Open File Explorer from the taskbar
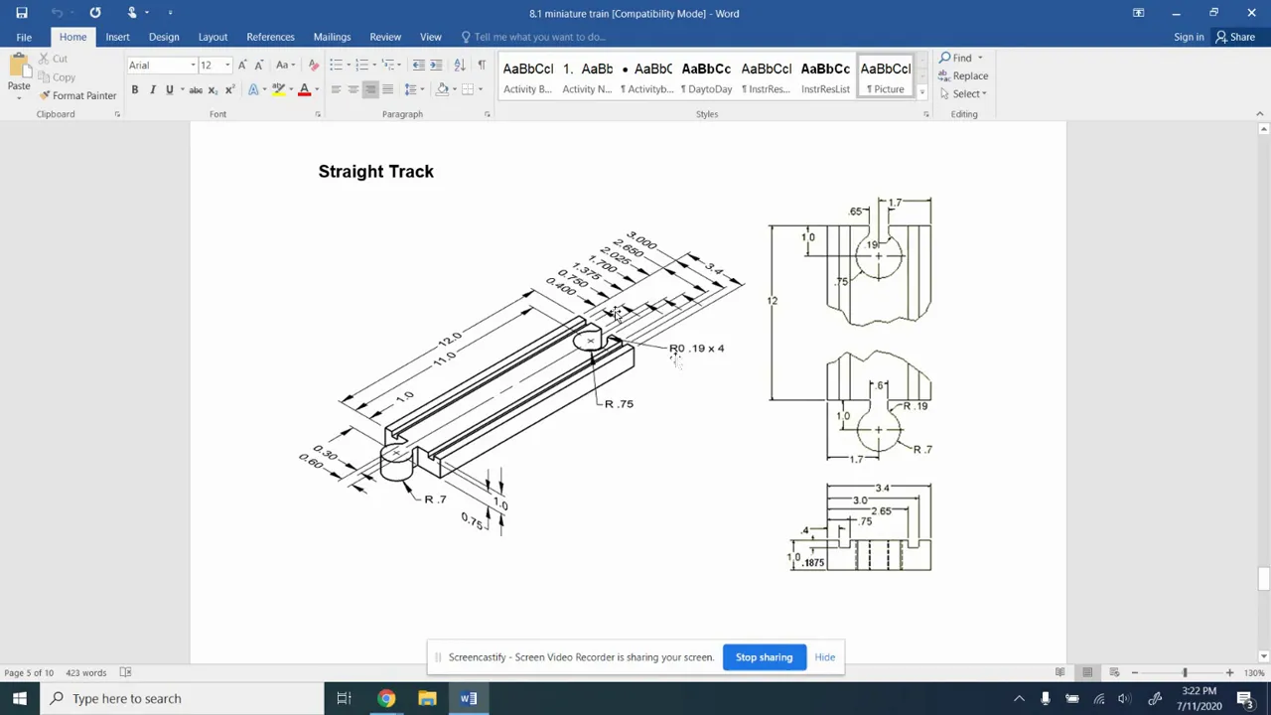Image resolution: width=1271 pixels, height=715 pixels. 427,698
